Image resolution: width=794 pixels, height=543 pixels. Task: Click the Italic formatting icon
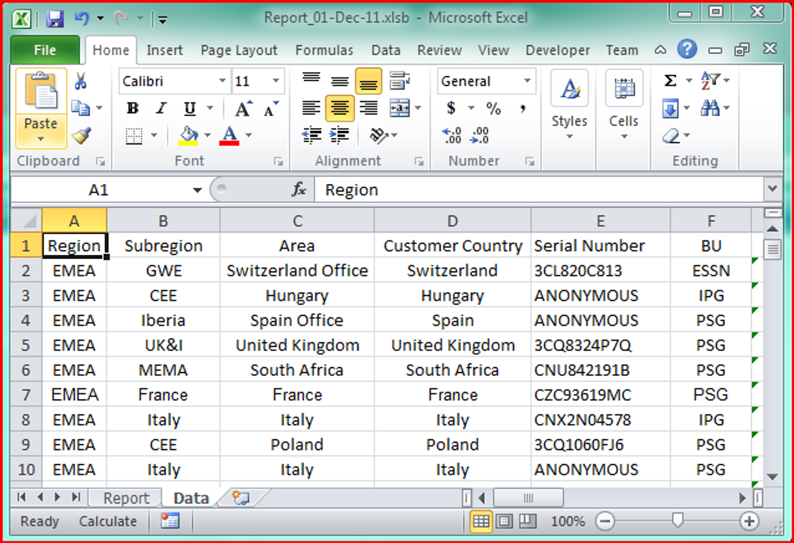click(x=160, y=108)
